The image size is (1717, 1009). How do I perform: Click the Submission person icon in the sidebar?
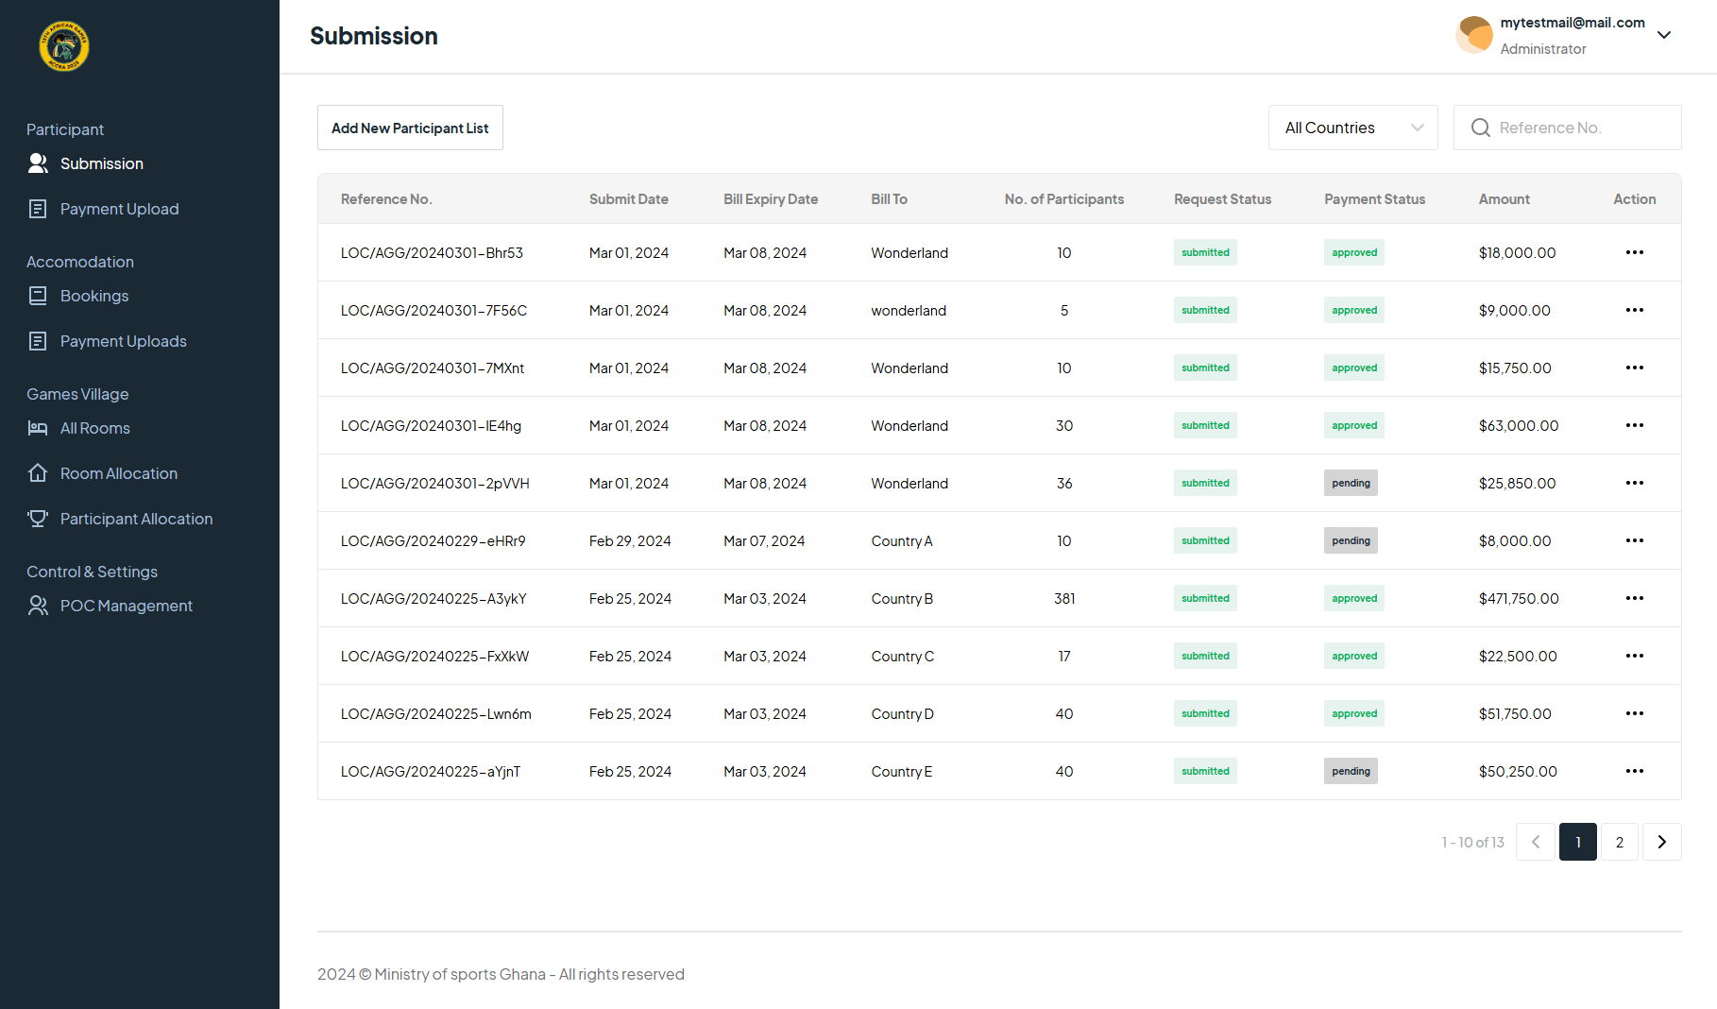[x=38, y=163]
